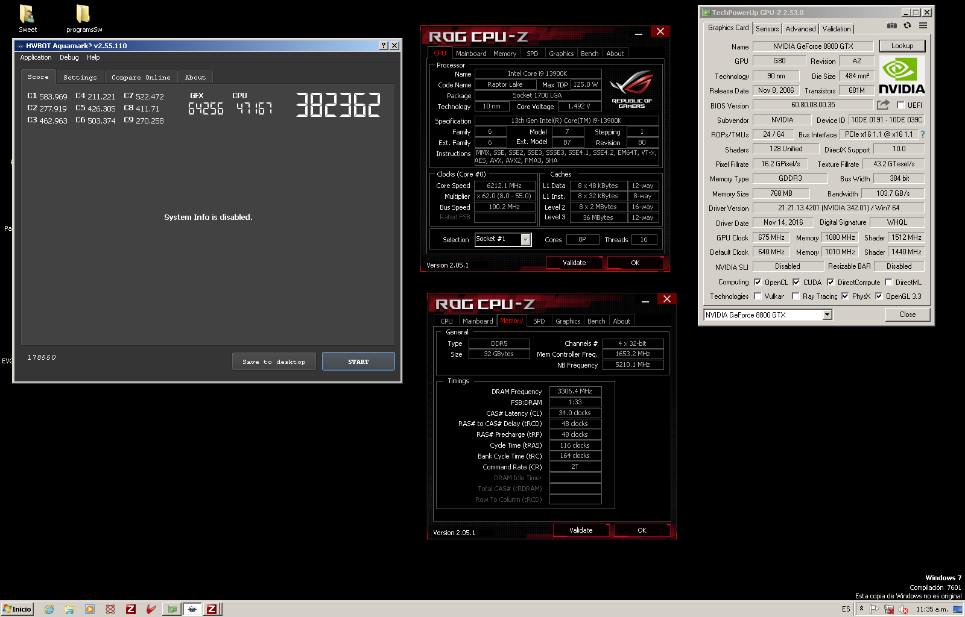The image size is (965, 617).
Task: Open the Validation tab in GPU-Z
Action: [x=837, y=28]
